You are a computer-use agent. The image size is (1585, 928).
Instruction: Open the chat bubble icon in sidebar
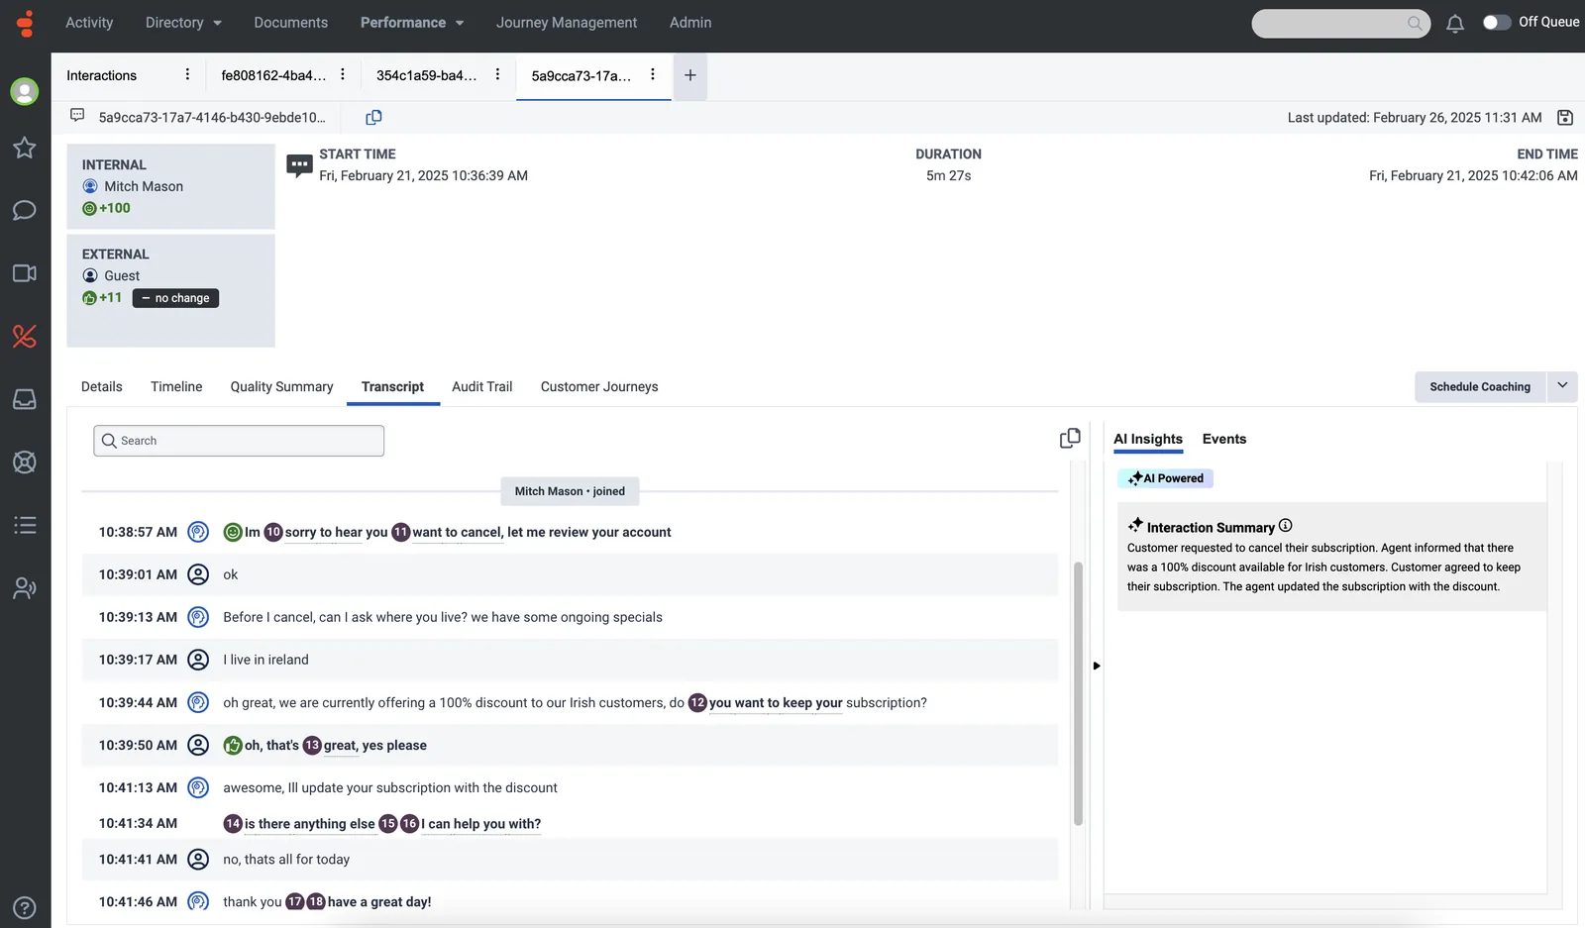click(25, 210)
